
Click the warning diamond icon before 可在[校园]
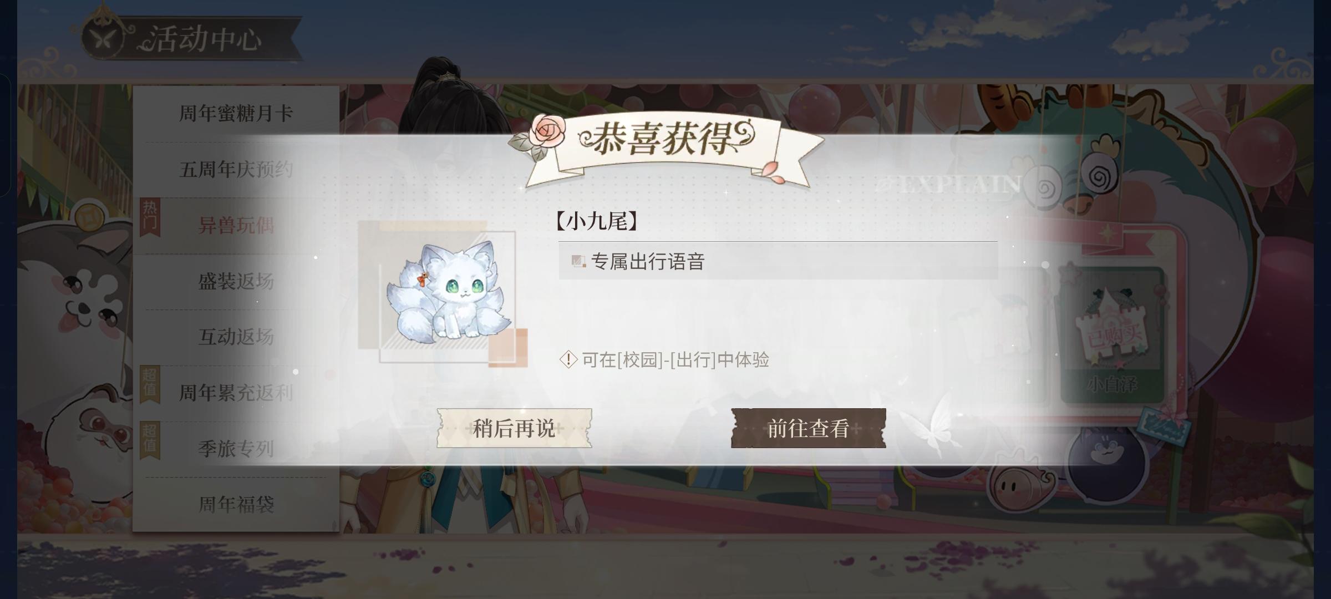tap(568, 359)
